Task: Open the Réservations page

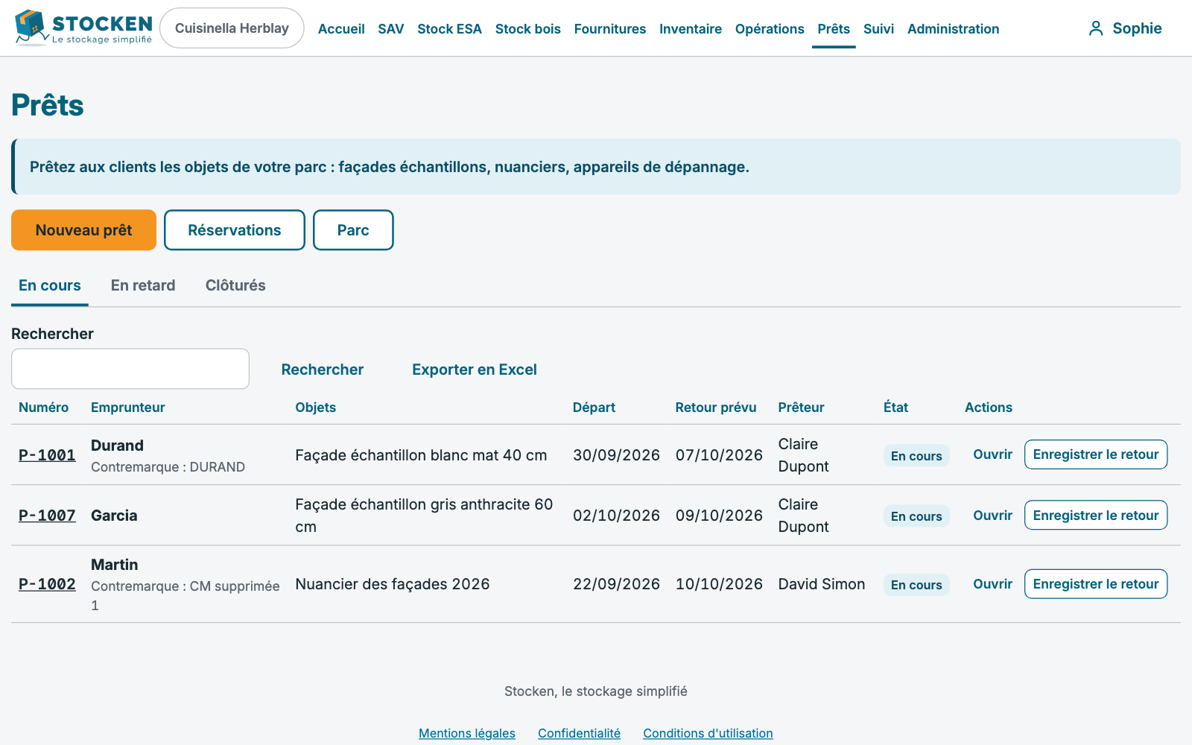Action: pos(235,230)
